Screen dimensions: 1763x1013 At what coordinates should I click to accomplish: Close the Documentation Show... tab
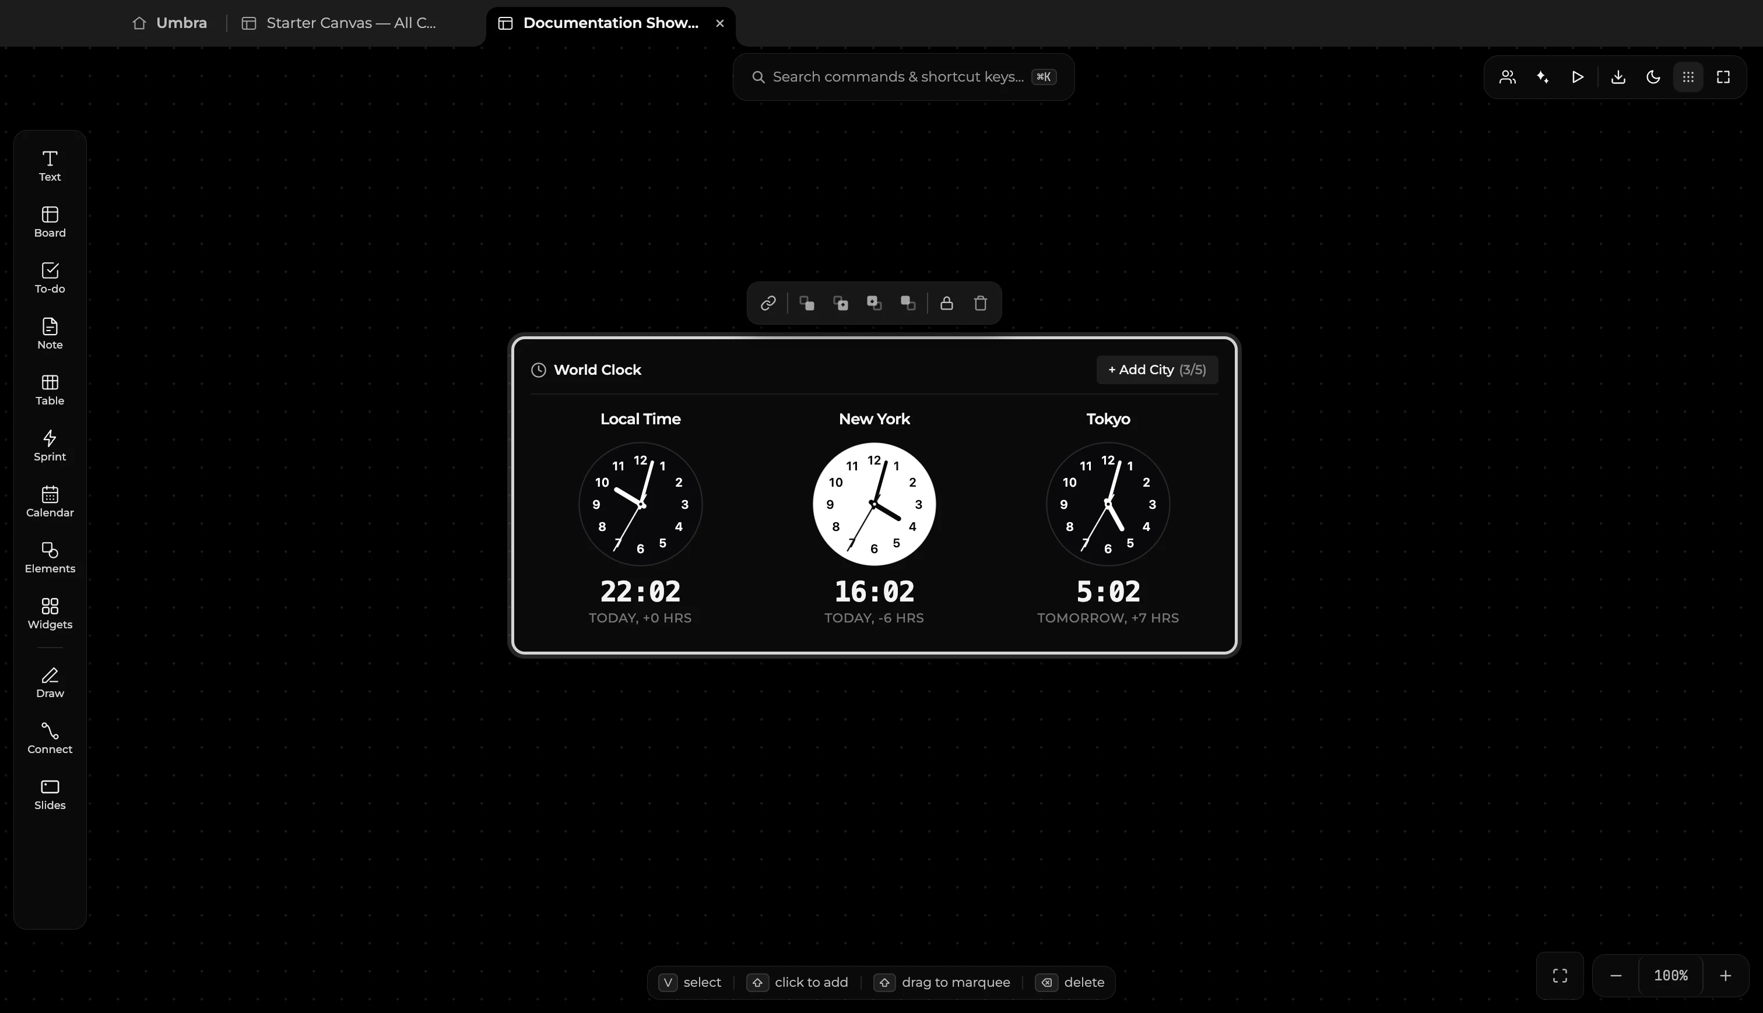tap(720, 23)
